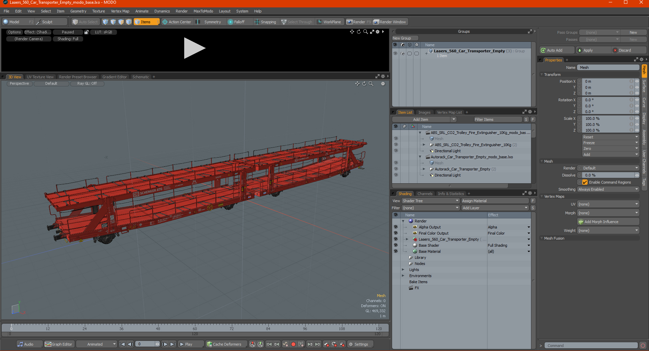Click red record keyframe button

point(293,344)
